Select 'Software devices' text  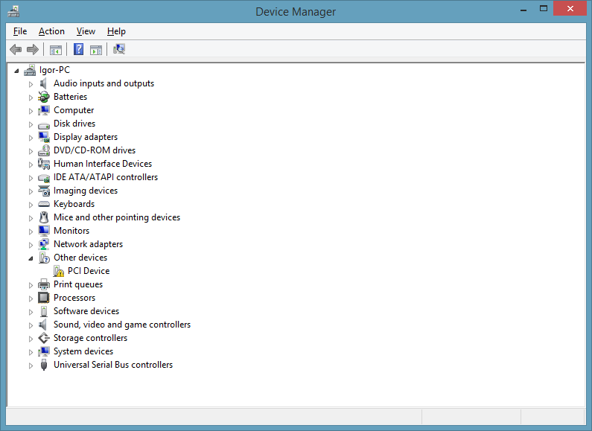(x=86, y=311)
